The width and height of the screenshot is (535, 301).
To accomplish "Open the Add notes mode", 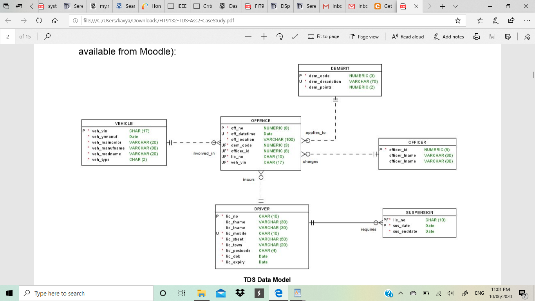I will click(448, 36).
